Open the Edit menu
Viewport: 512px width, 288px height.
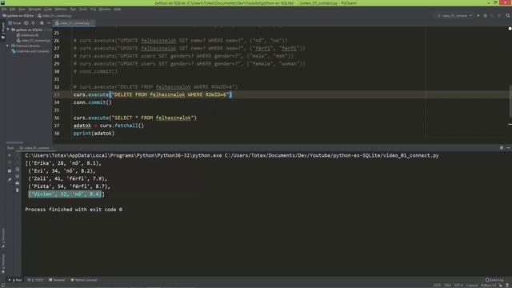[x=13, y=9]
